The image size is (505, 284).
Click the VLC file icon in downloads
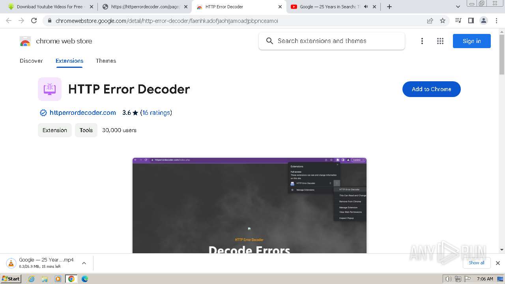click(x=11, y=263)
